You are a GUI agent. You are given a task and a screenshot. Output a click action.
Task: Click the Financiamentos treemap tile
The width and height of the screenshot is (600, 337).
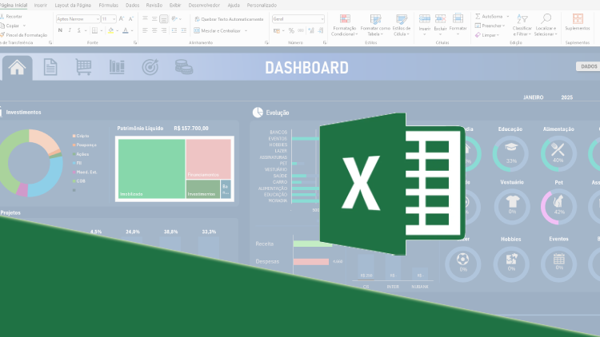(209, 159)
